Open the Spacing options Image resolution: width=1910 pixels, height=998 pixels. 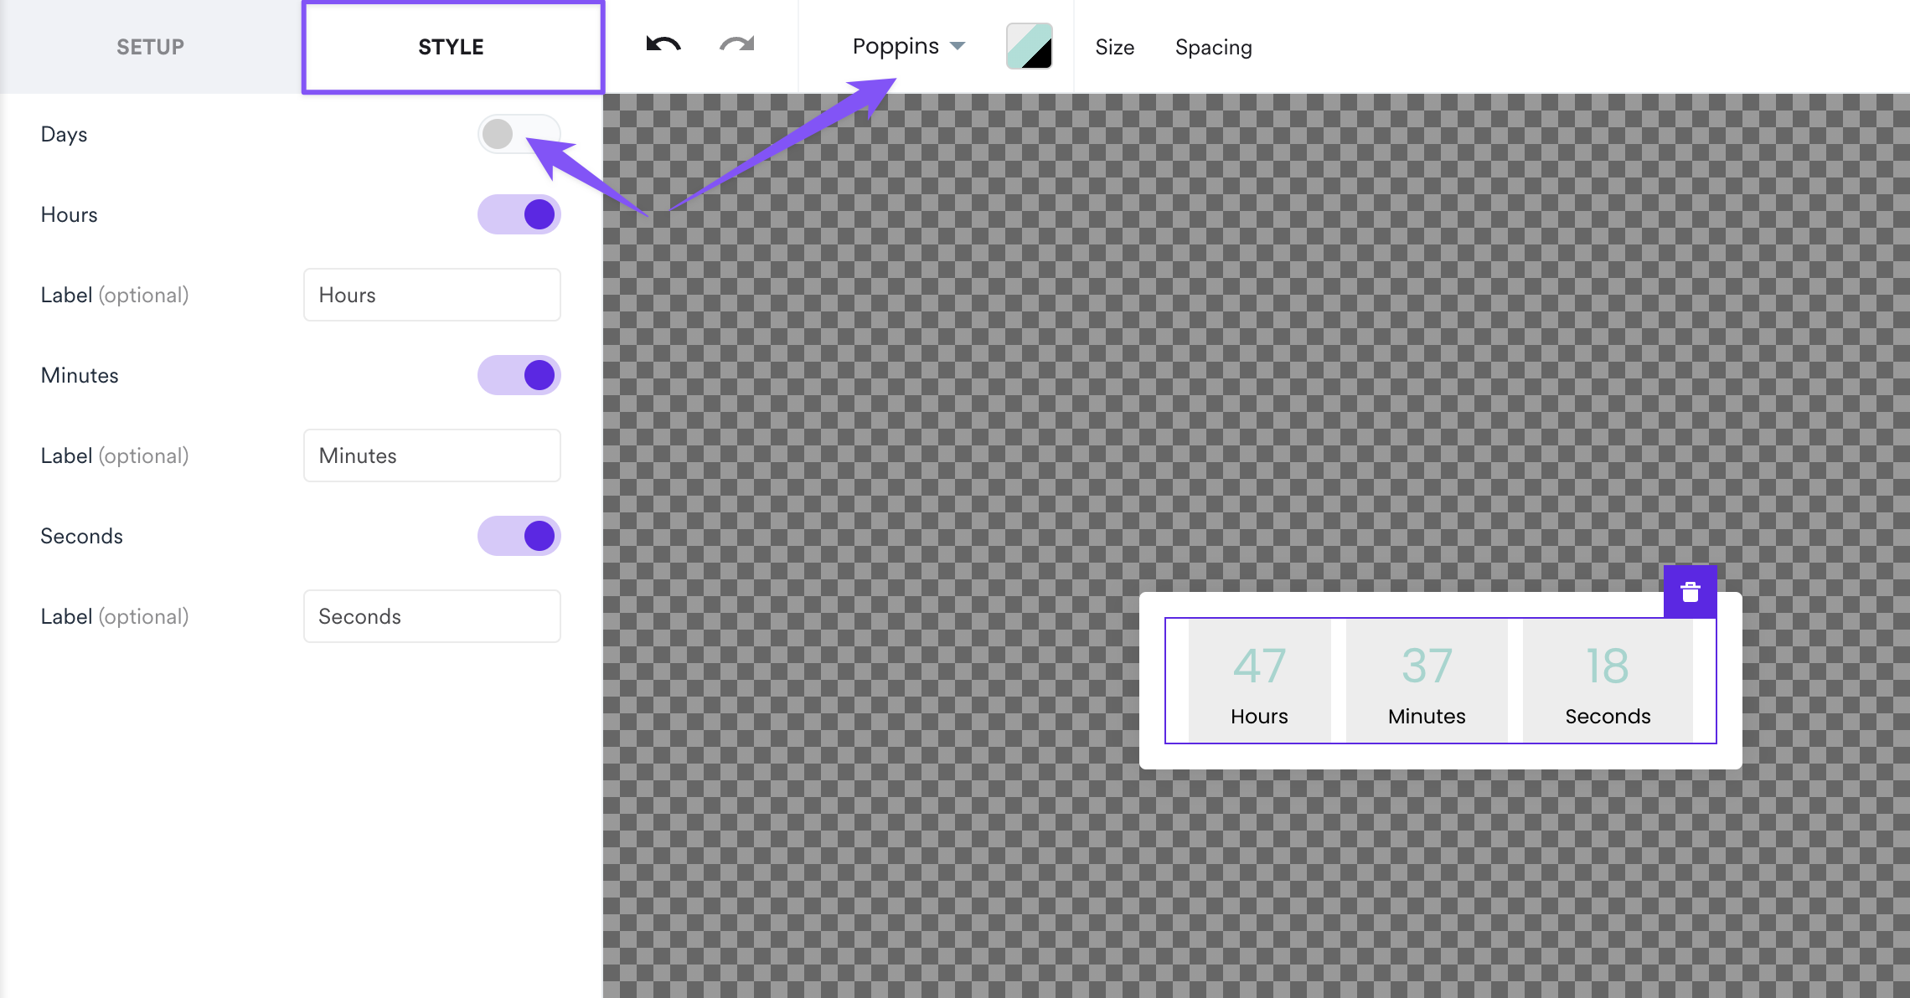[1213, 48]
